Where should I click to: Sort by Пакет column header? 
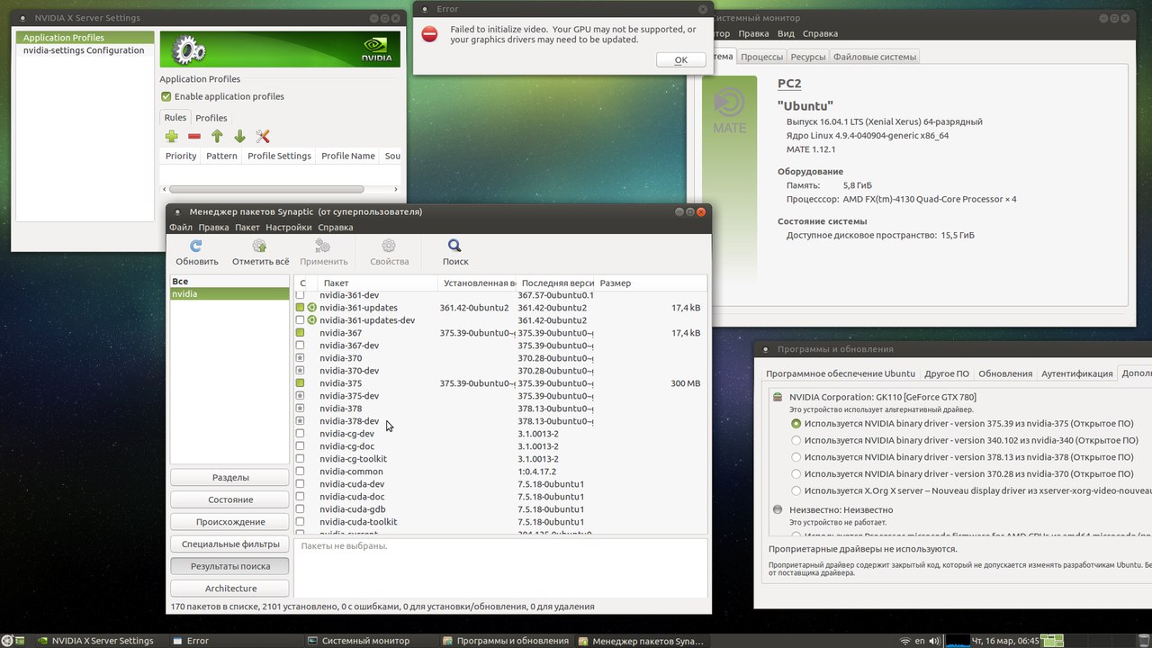(x=378, y=283)
